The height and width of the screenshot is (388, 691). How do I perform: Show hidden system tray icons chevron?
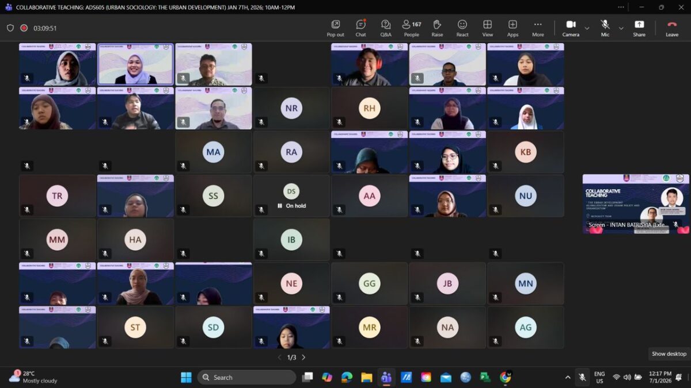[568, 378]
